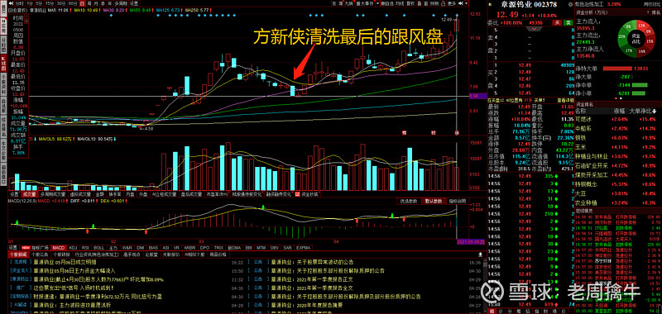Click the 特别 toolbar button
Image resolution: width=662 pixels, height=314 pixels.
434,4
